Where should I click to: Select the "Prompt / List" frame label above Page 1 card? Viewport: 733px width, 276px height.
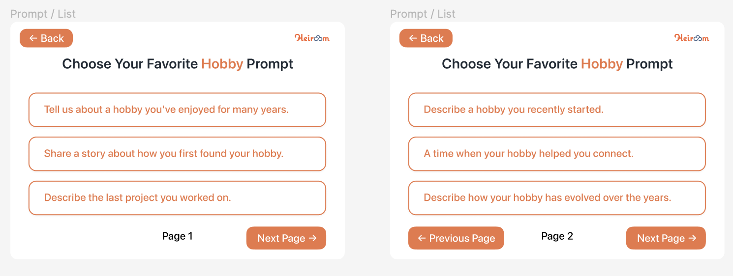coord(43,14)
